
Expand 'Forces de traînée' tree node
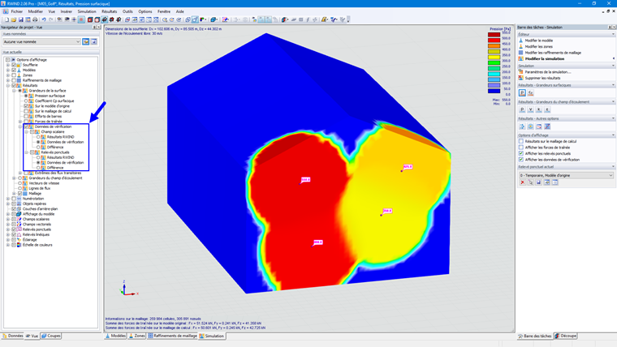click(x=20, y=122)
